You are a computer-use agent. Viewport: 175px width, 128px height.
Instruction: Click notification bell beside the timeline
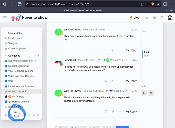point(151,93)
